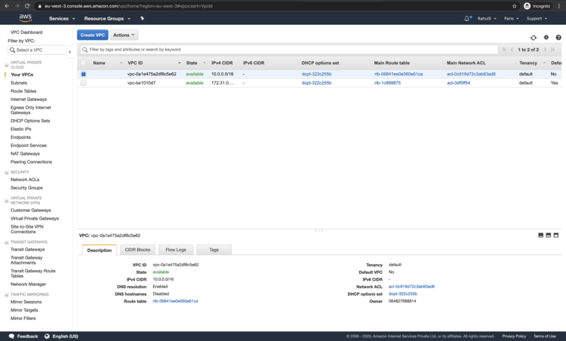Switch to the Tags tab

(214, 250)
